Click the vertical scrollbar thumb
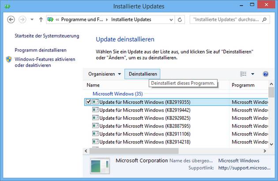The height and width of the screenshot is (181, 278). (271, 92)
